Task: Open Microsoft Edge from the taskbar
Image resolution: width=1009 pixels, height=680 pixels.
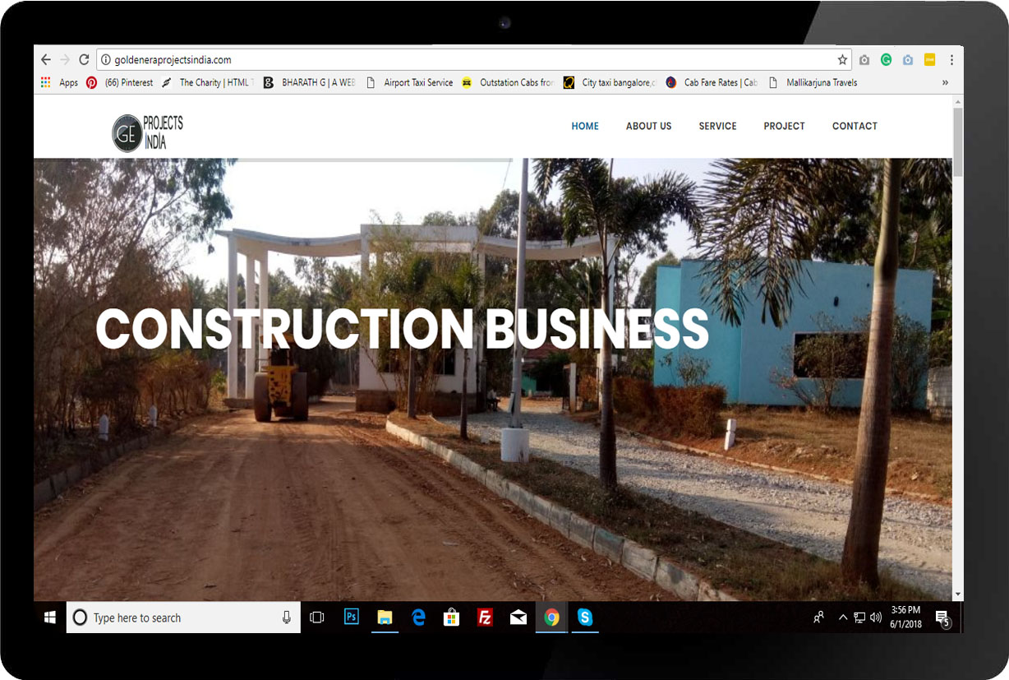Action: (418, 618)
